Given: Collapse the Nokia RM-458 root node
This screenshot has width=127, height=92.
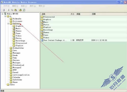Looking at the screenshot, I should tap(3, 14).
